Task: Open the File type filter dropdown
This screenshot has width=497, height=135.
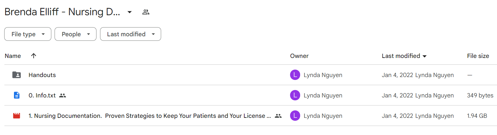Action: pyautogui.click(x=28, y=34)
